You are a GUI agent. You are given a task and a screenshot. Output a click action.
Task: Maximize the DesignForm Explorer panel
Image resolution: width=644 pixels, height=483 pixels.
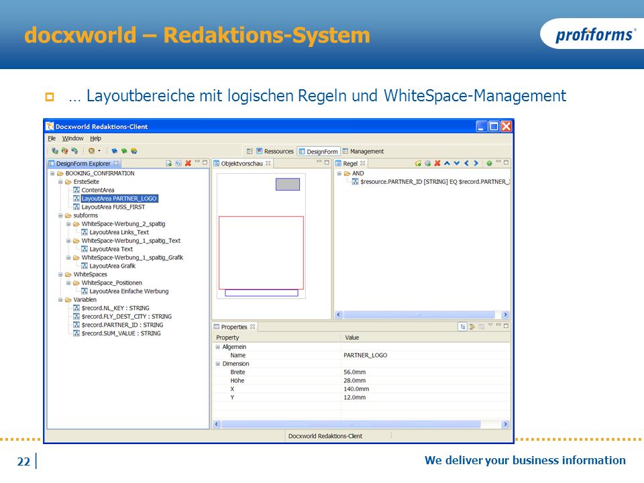pyautogui.click(x=205, y=162)
